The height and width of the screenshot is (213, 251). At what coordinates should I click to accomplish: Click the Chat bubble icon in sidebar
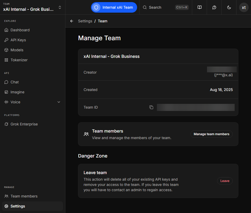click(x=6, y=82)
